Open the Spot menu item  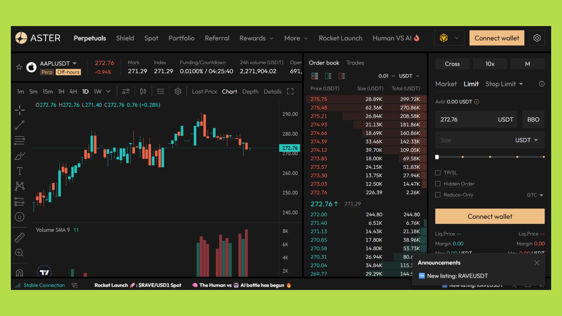click(x=151, y=38)
